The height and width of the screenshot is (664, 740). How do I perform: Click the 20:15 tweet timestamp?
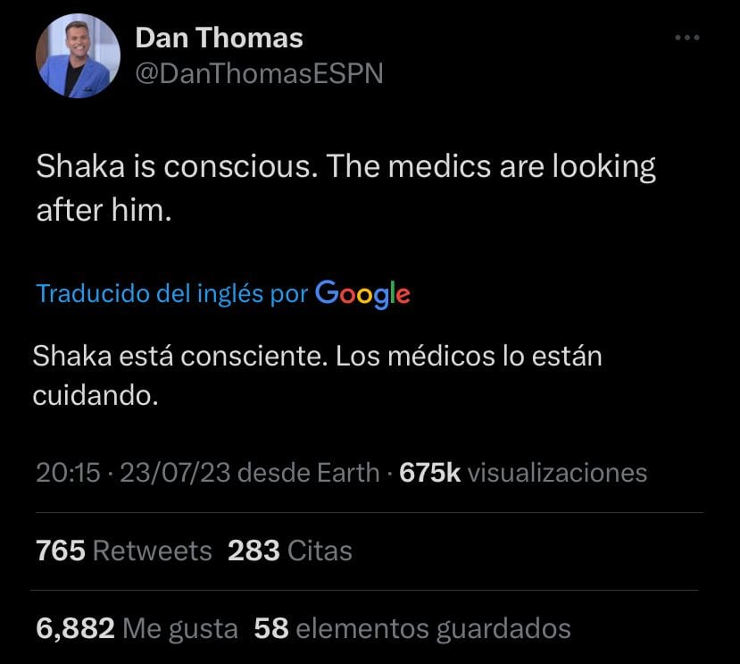68,473
